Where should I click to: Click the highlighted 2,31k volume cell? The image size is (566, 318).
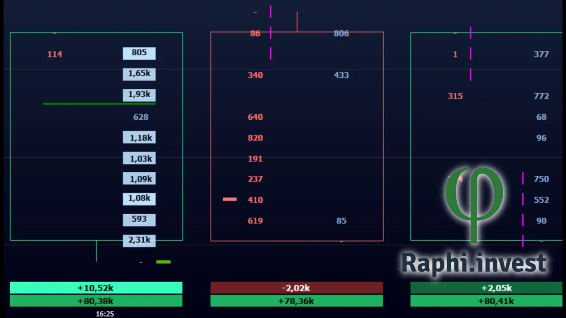click(139, 240)
